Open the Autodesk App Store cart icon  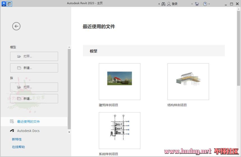(x=197, y=4)
